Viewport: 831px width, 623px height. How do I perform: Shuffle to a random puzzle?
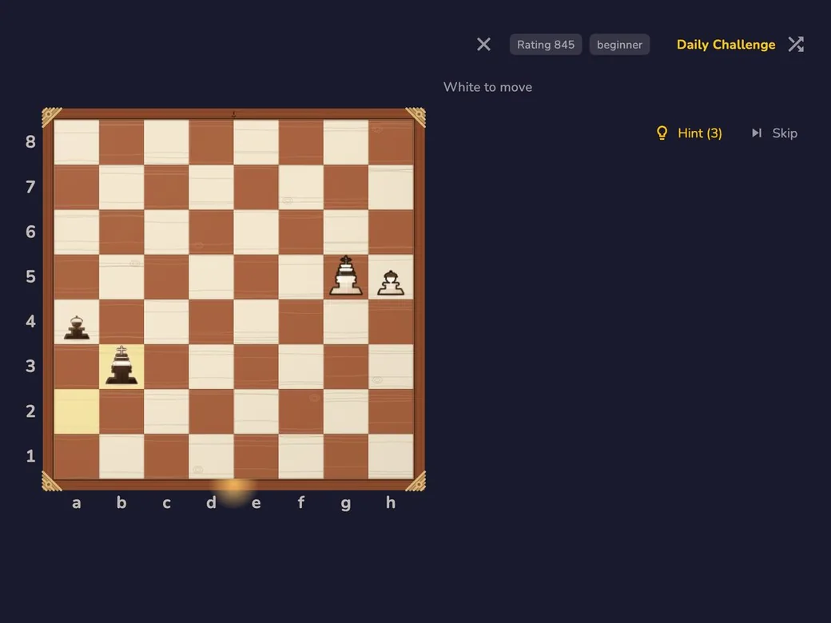796,45
